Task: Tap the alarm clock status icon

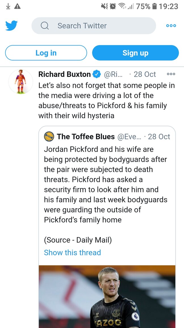Action: pos(113,6)
